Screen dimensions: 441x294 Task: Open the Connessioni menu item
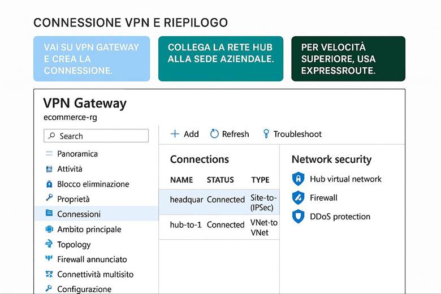(x=79, y=214)
